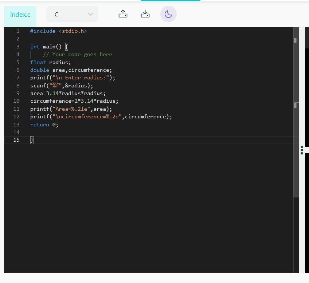The width and height of the screenshot is (309, 283).
Task: Click line number 10 in gutter
Action: tap(16, 101)
